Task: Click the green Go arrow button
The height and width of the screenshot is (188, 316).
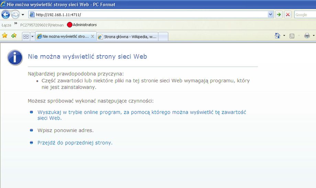Action: 279,14
